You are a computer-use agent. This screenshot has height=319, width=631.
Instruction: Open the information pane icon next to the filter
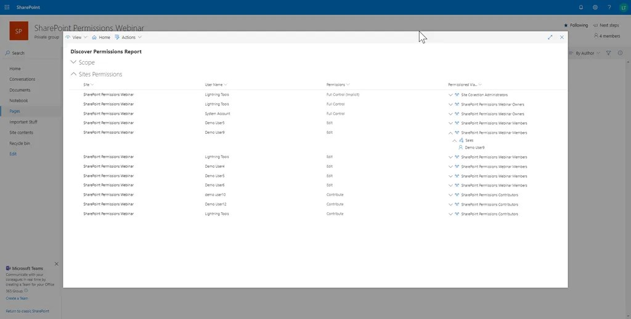coord(620,53)
